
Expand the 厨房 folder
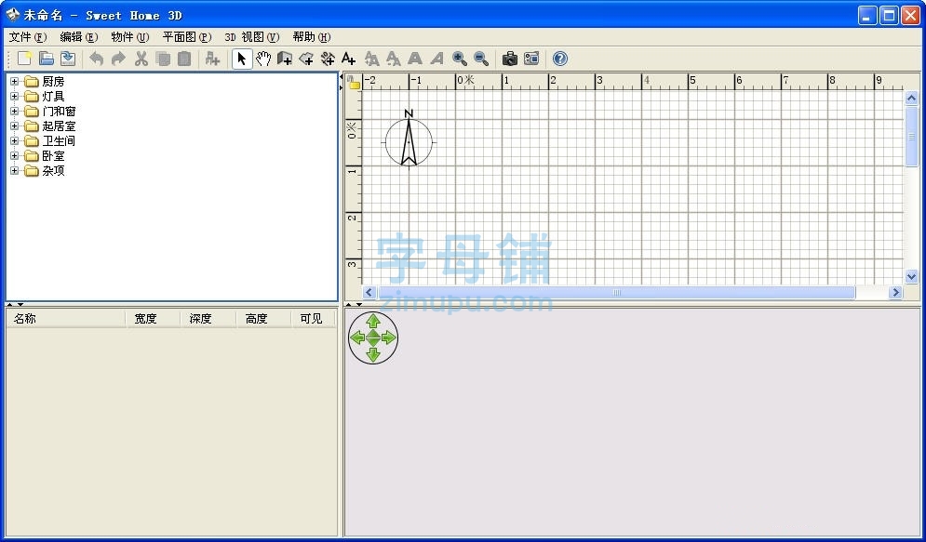14,82
